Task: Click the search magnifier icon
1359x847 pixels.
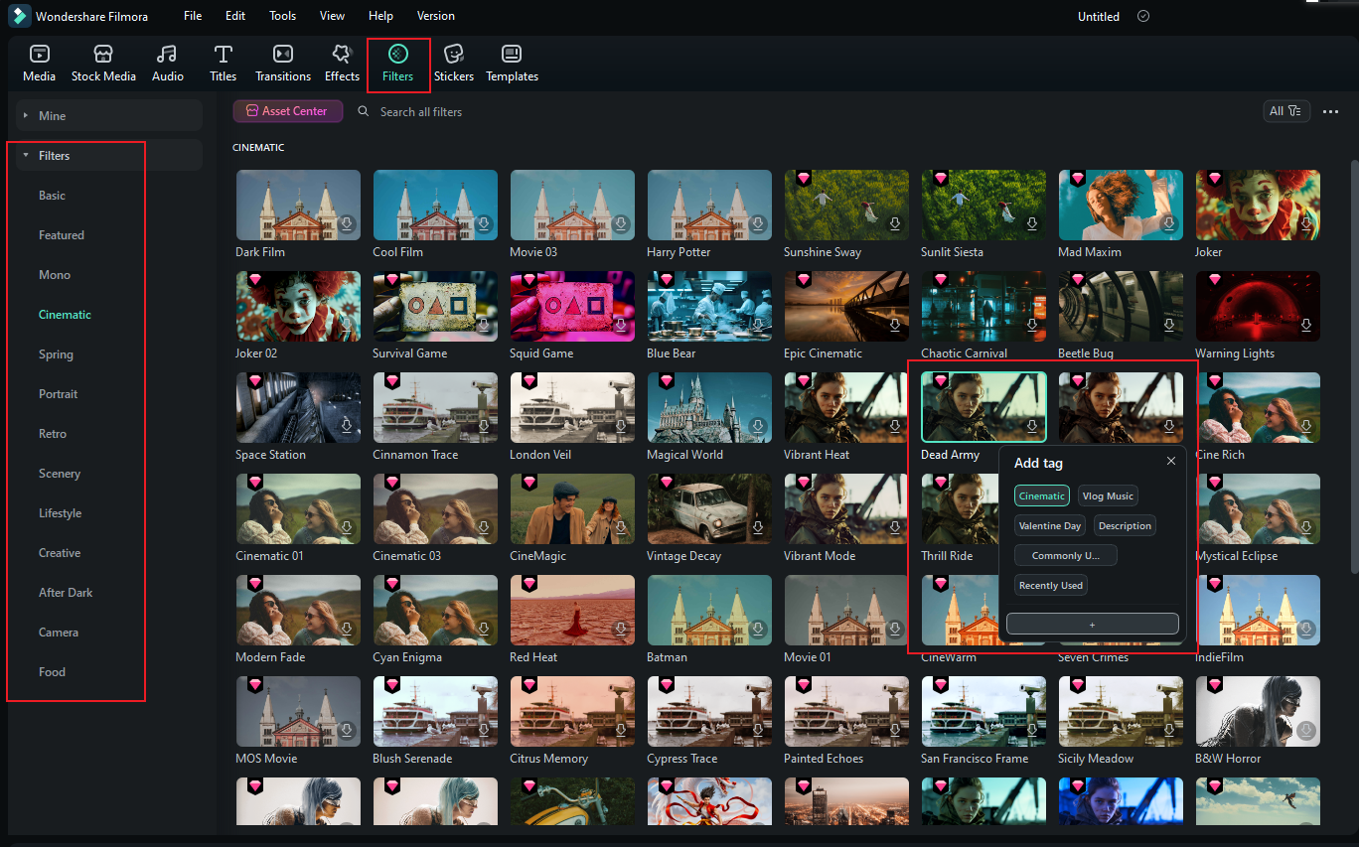Action: (x=364, y=111)
